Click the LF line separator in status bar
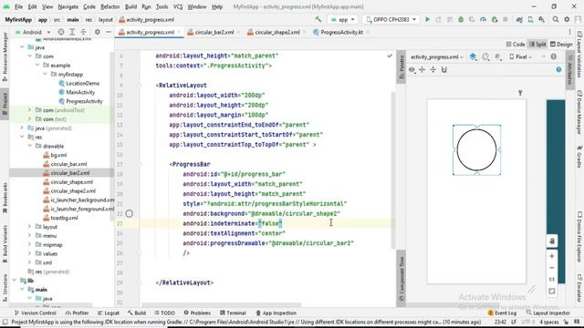The image size is (584, 328). (514, 322)
